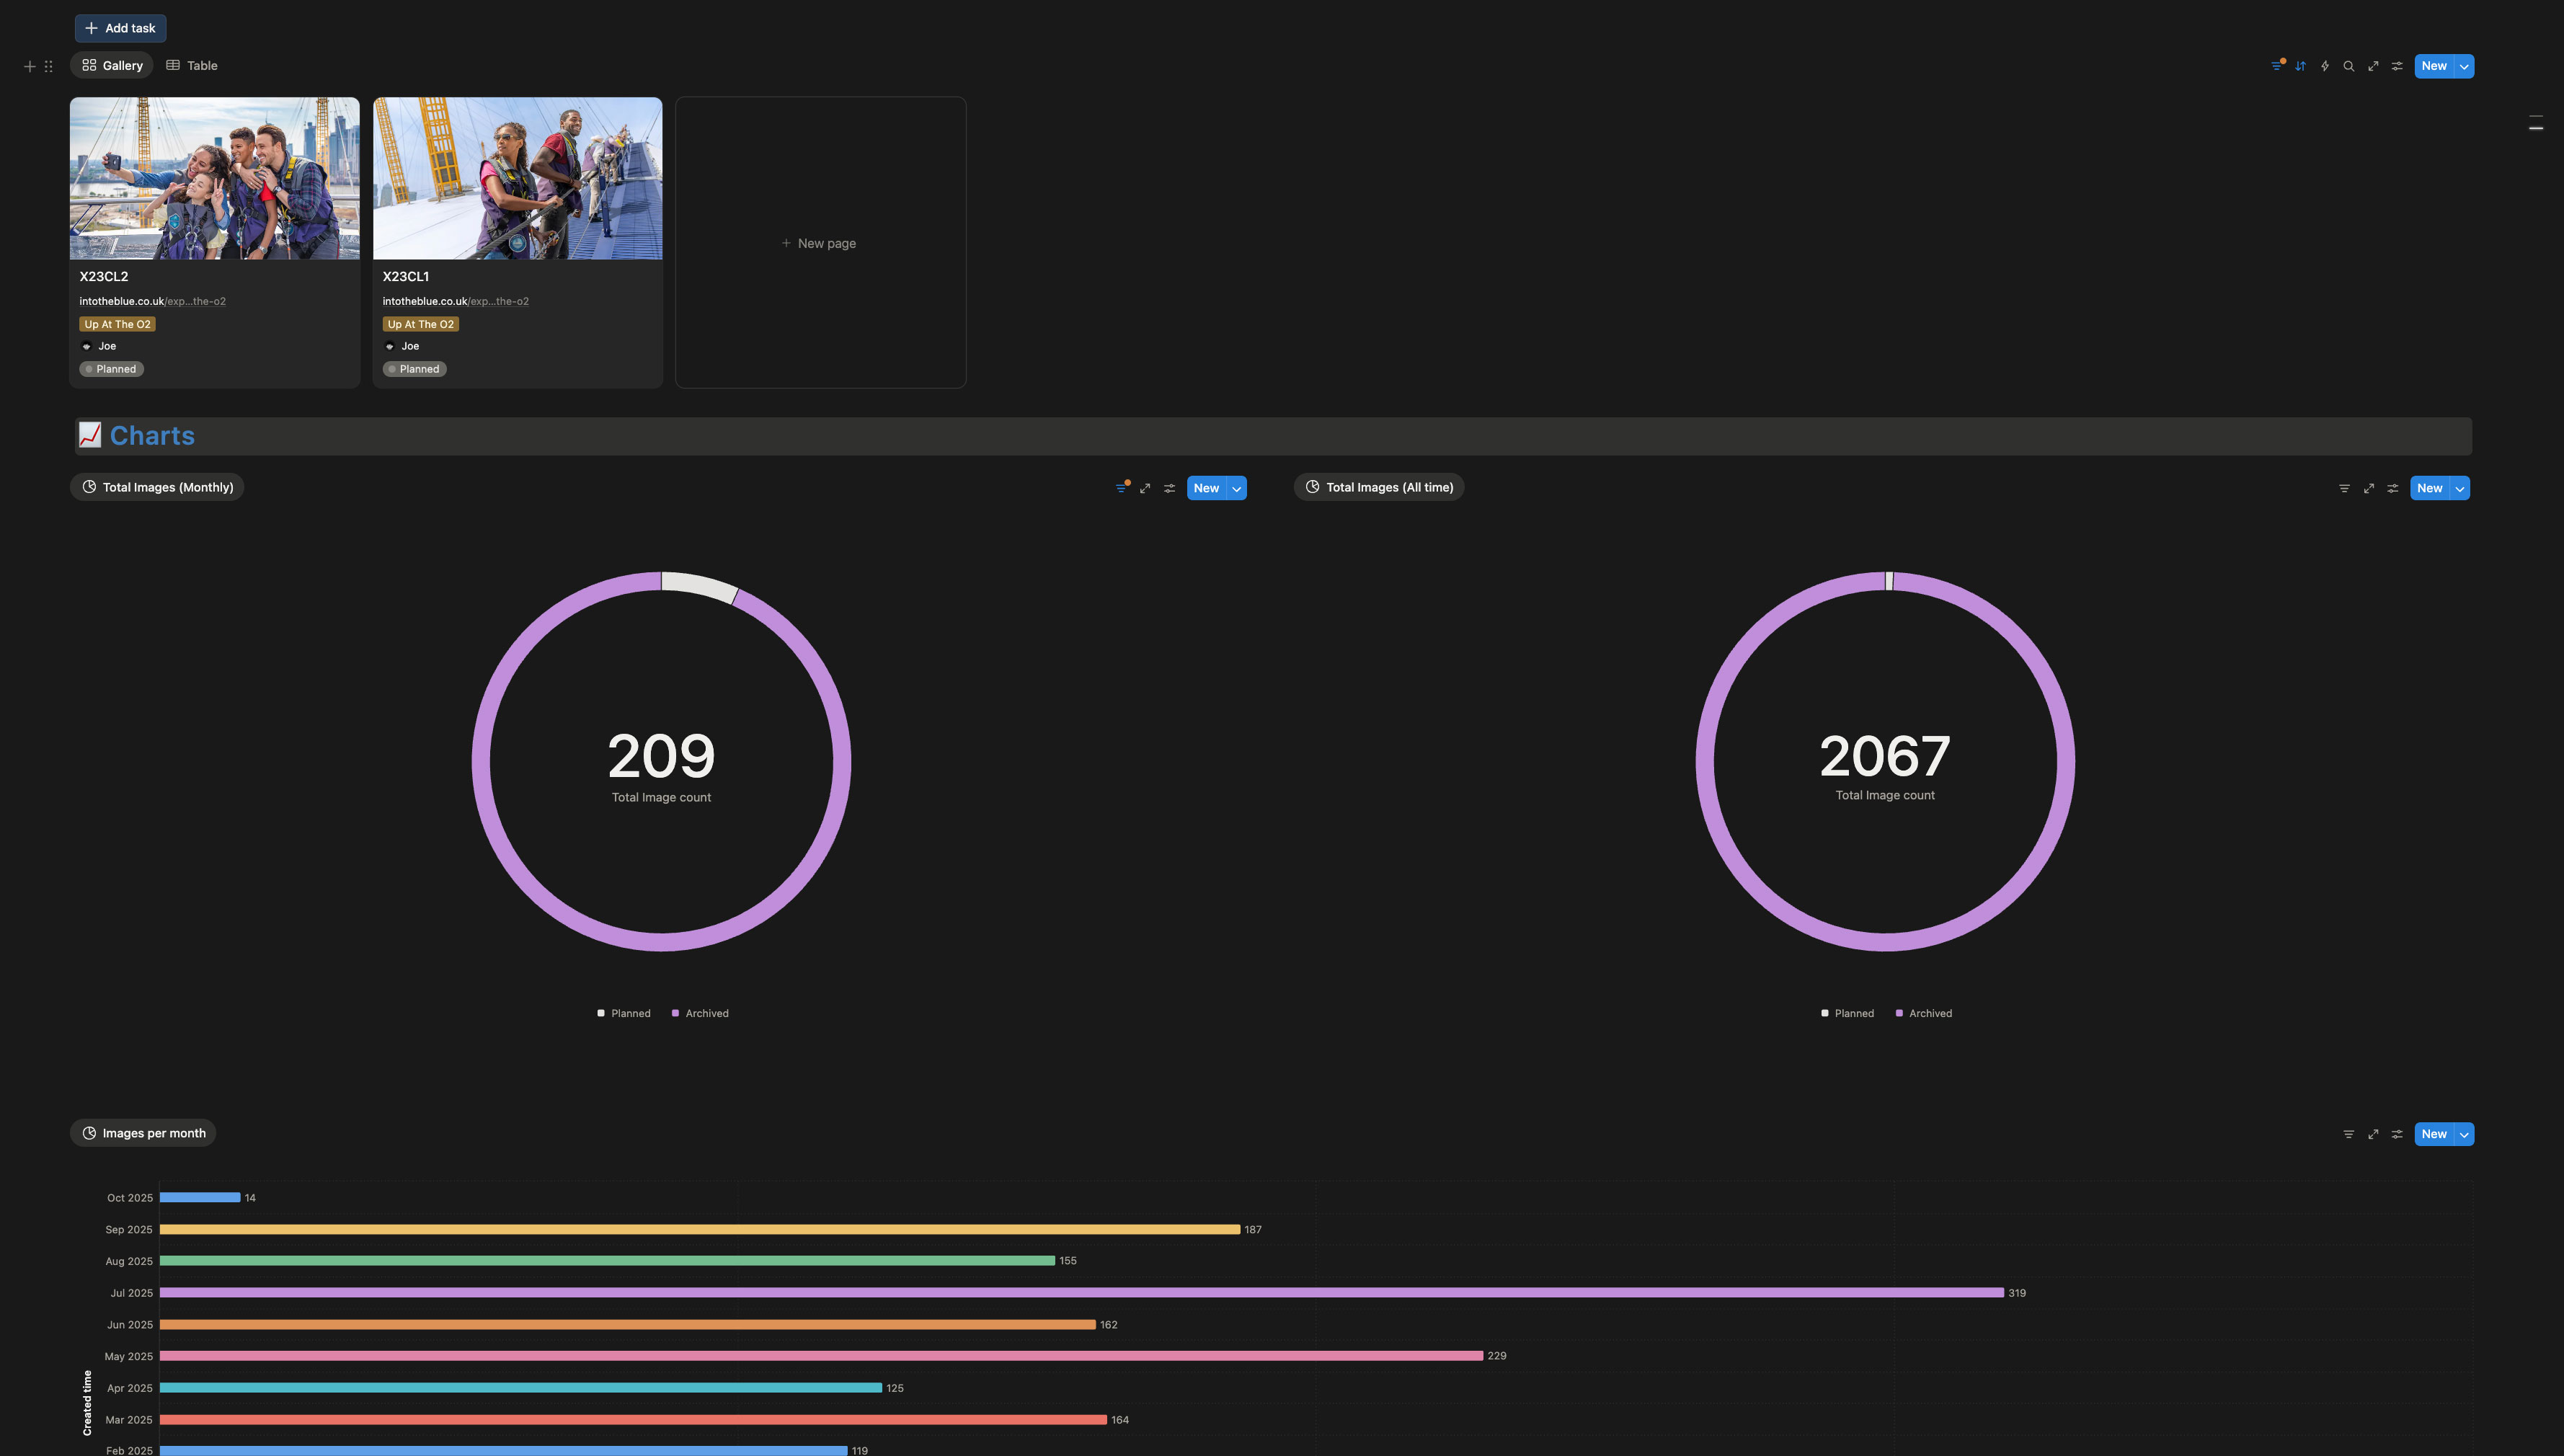Open the filter options in the top toolbar
Viewport: 2564px width, 1456px height.
(2277, 66)
